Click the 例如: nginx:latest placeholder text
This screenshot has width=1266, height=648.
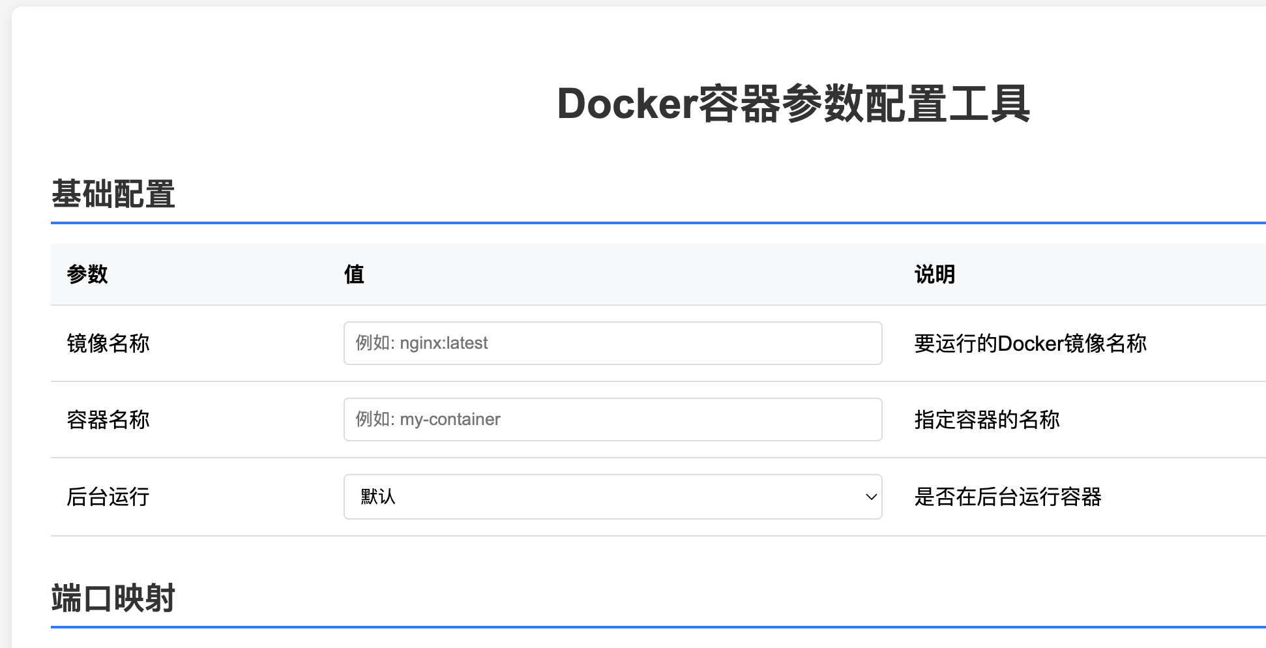point(422,343)
